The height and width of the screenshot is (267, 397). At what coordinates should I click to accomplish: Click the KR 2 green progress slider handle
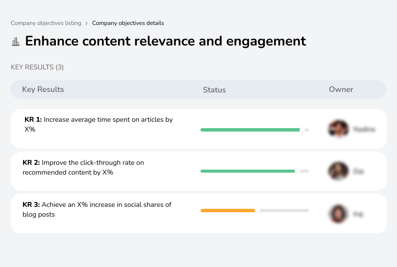pos(298,171)
